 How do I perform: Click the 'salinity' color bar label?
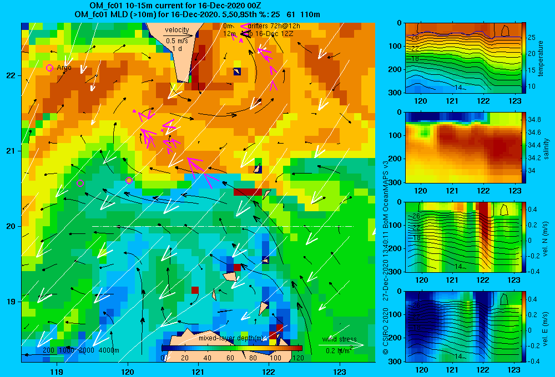tap(546, 149)
